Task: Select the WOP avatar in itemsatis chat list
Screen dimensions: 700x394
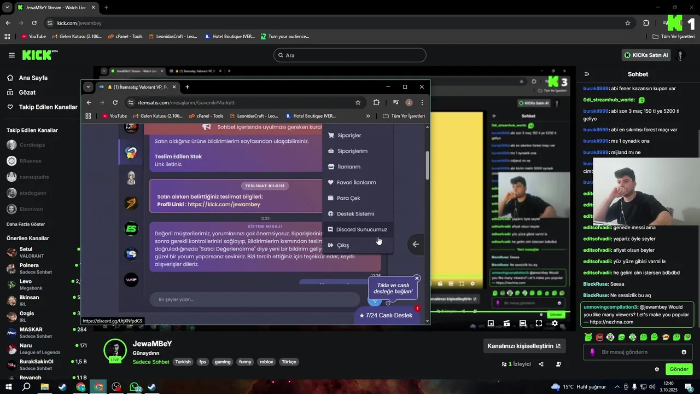Action: (x=131, y=280)
